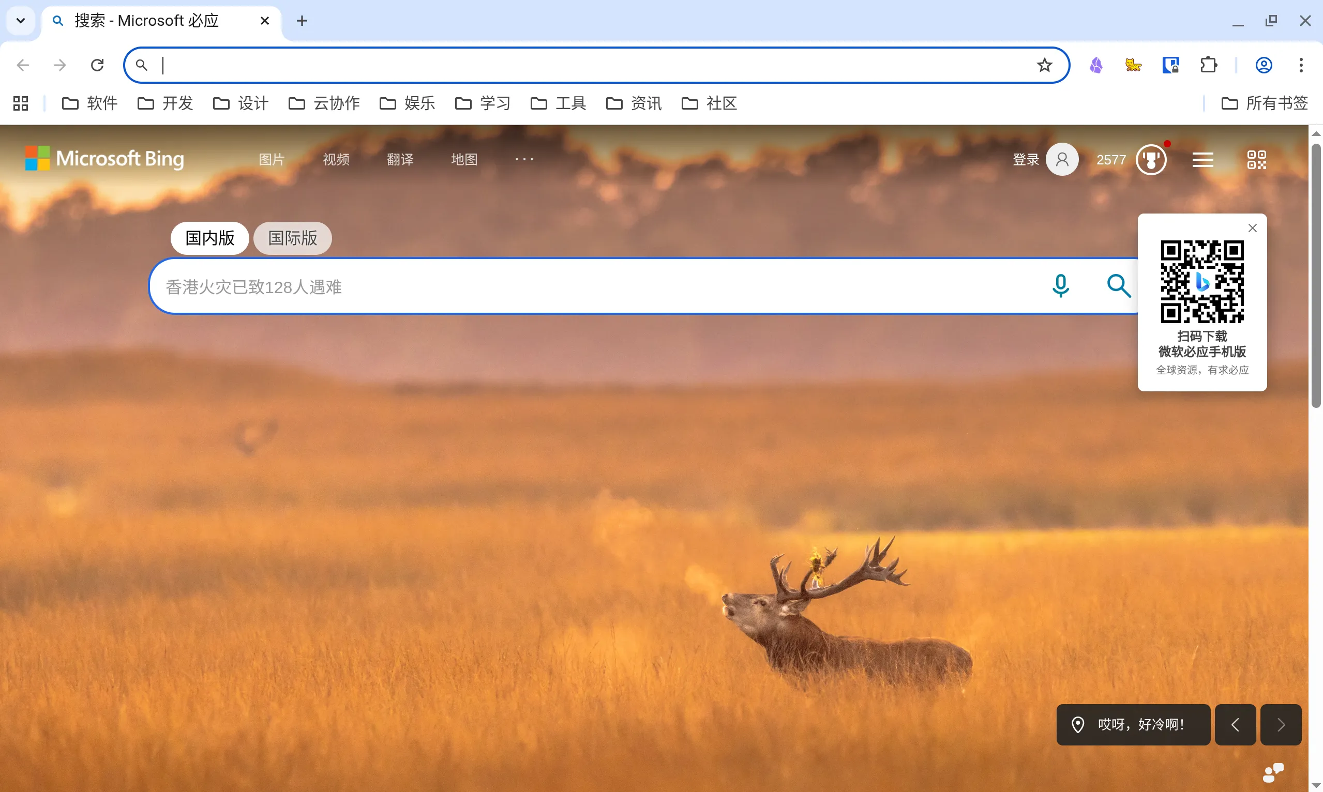Click the 登录 sign-in button
The height and width of the screenshot is (792, 1323).
[x=1026, y=159]
